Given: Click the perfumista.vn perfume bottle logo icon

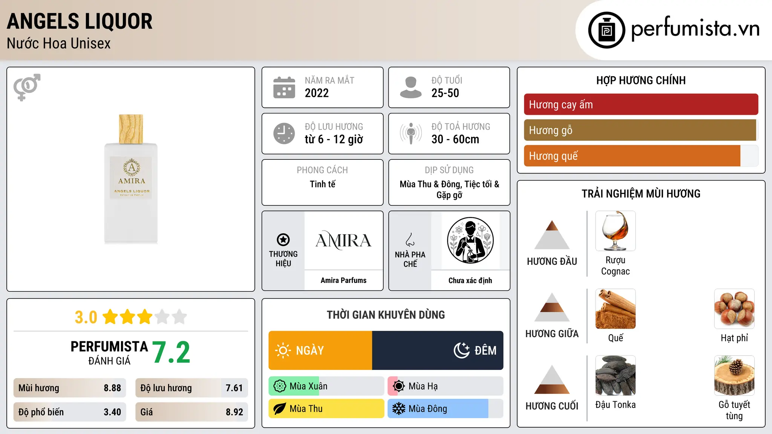Looking at the screenshot, I should [x=607, y=30].
